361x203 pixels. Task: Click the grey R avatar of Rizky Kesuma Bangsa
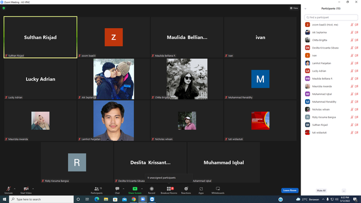(x=77, y=162)
